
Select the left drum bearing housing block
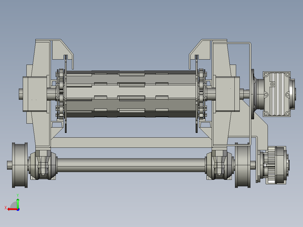click(35, 94)
